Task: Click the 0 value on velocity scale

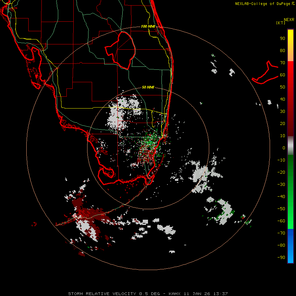Action: tap(284, 148)
